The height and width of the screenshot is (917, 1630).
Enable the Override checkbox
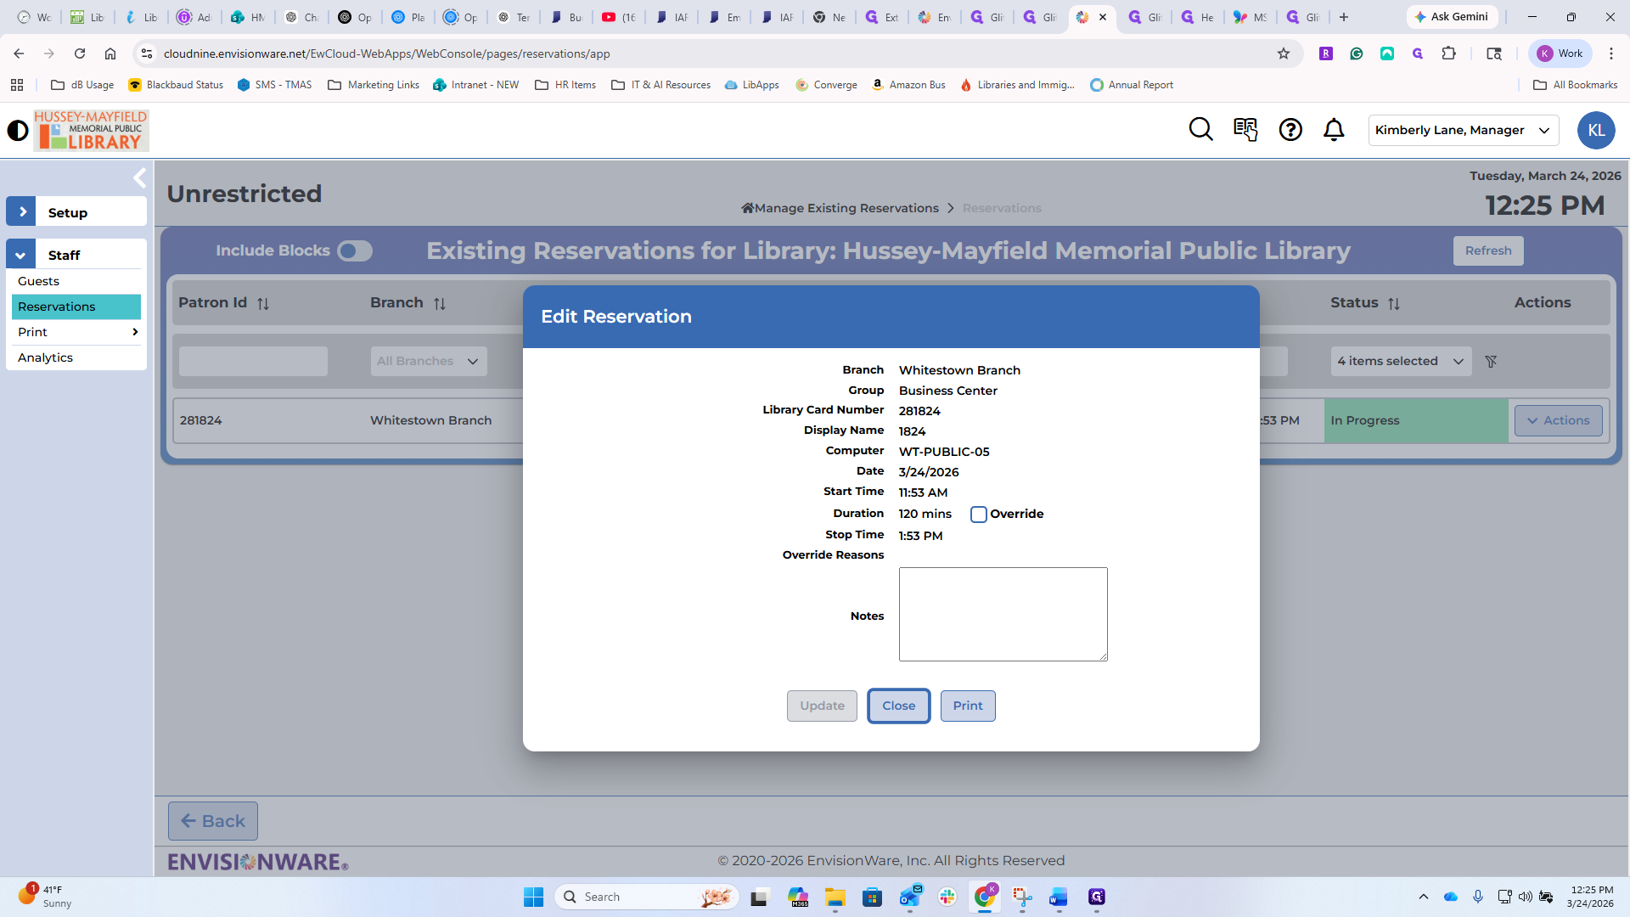(978, 515)
